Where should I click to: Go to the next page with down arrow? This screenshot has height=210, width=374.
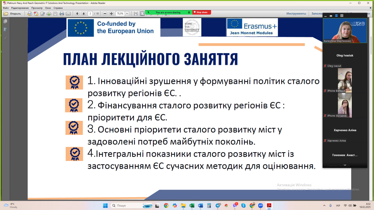pyautogui.click(x=84, y=13)
